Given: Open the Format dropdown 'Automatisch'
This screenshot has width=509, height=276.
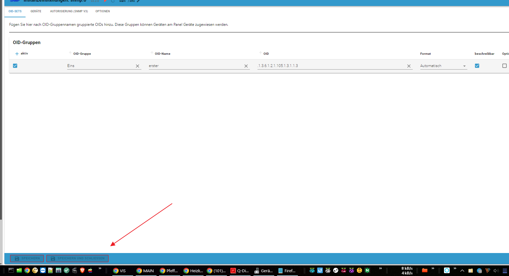Looking at the screenshot, I should (444, 66).
